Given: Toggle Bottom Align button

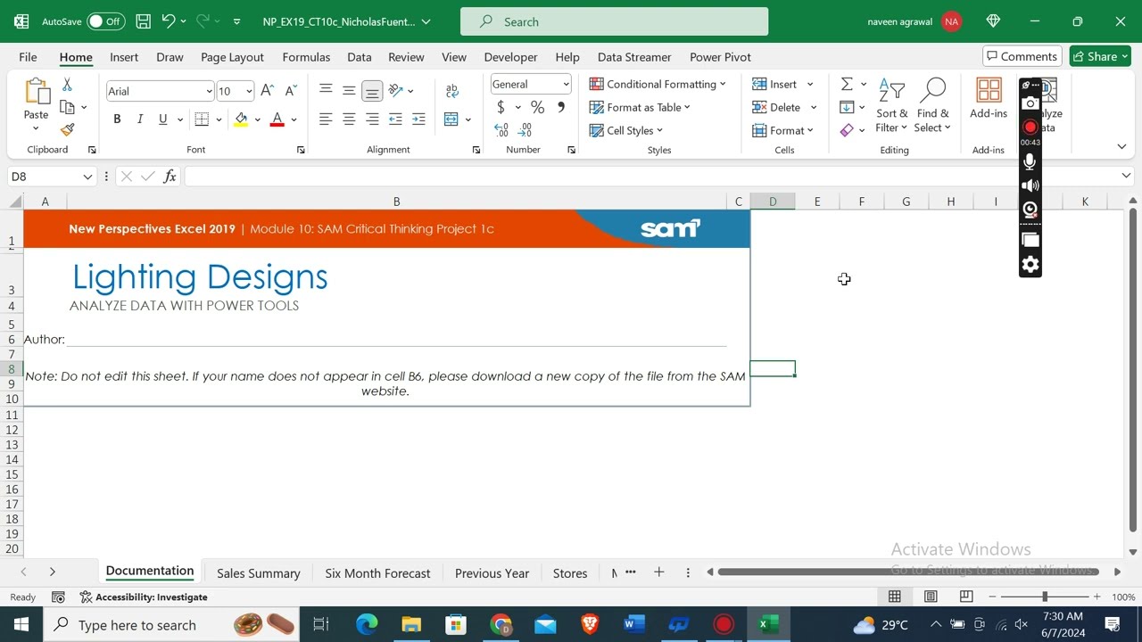Looking at the screenshot, I should pyautogui.click(x=372, y=91).
